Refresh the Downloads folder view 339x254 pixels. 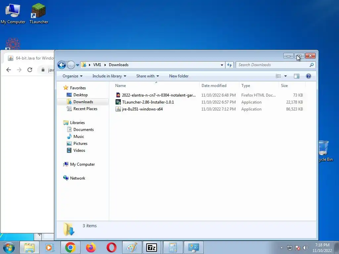tap(229, 65)
